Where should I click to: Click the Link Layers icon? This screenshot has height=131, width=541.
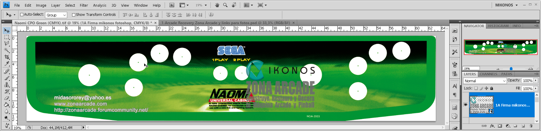[x=484, y=126]
